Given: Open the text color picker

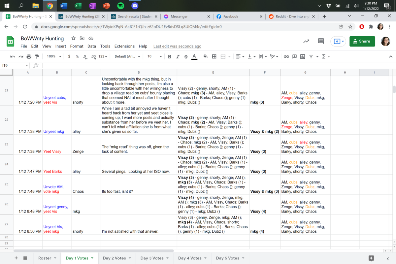Looking at the screenshot, I should [194, 56].
